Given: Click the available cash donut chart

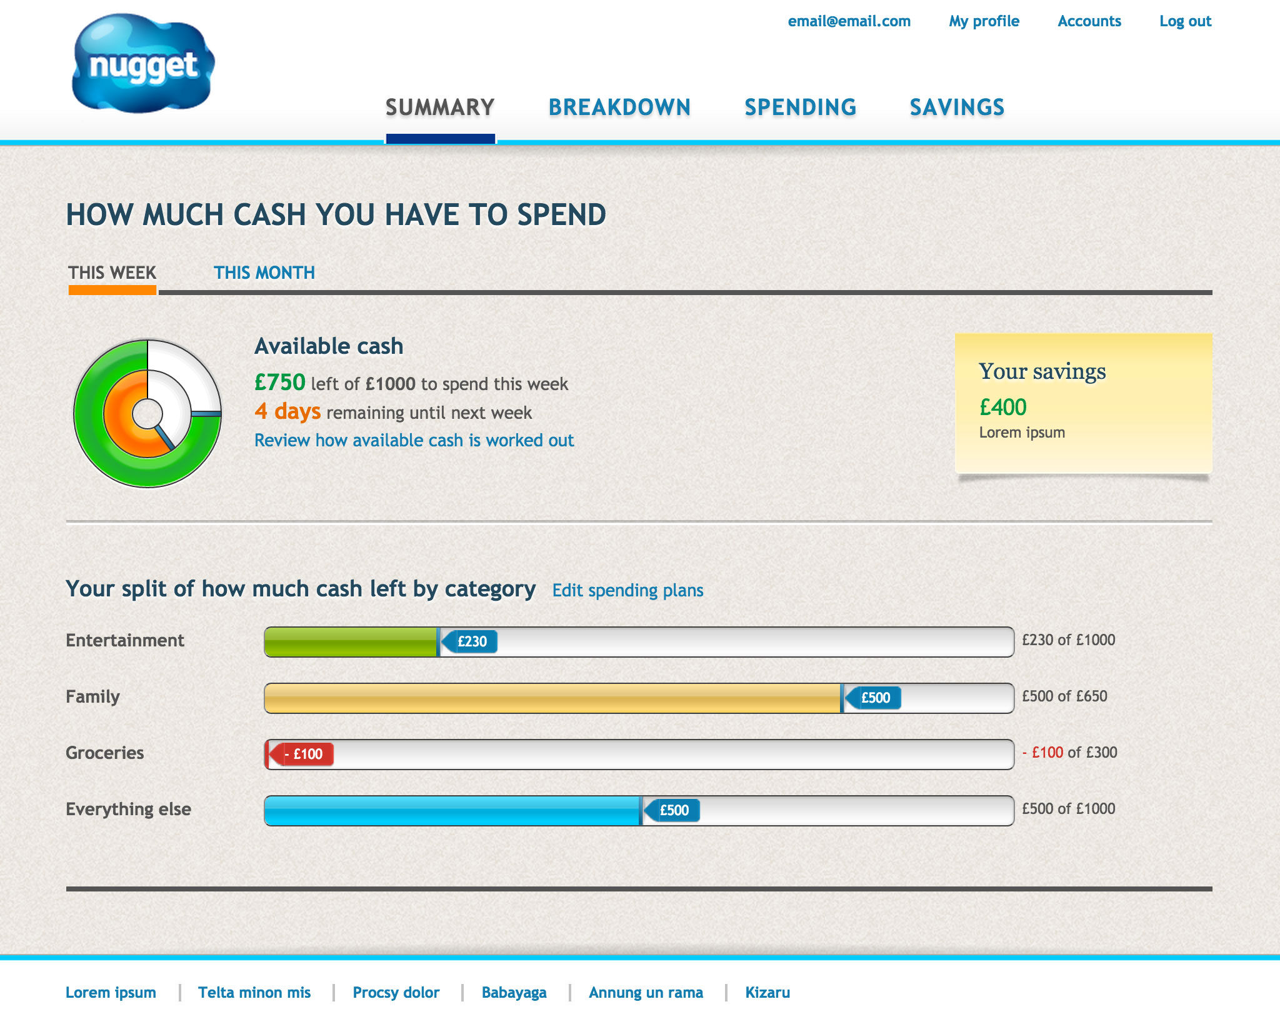Looking at the screenshot, I should coord(147,413).
